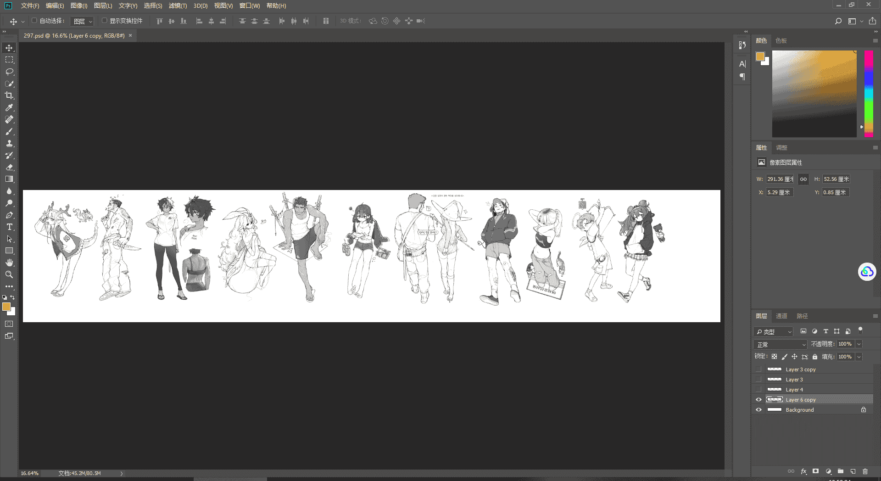Select the Gradient tool
Image resolution: width=881 pixels, height=481 pixels.
click(x=9, y=179)
